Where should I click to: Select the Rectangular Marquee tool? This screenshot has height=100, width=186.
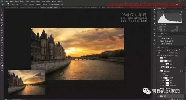pos(2,13)
